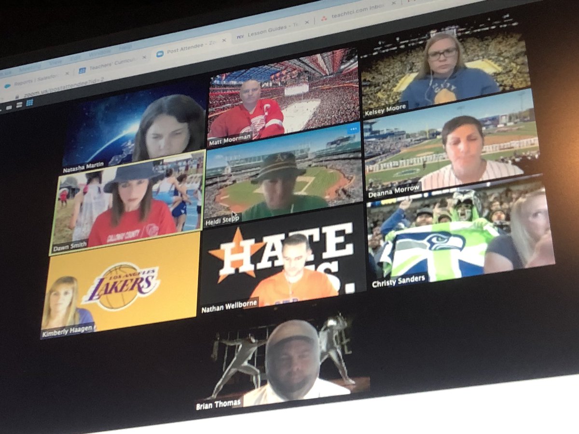The image size is (579, 434).
Task: Click the blue favicon on the Teachers' Curriculum tab
Action: (82, 70)
